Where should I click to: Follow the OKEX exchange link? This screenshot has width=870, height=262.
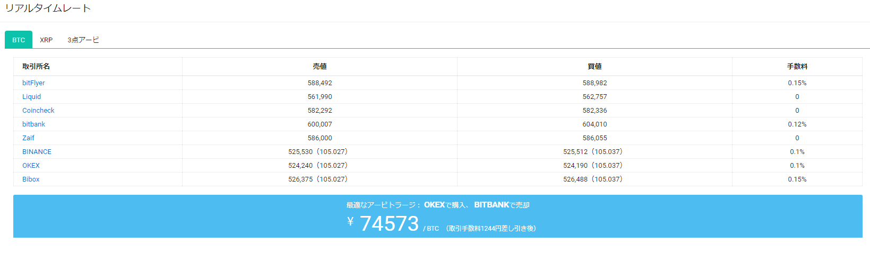click(x=31, y=166)
